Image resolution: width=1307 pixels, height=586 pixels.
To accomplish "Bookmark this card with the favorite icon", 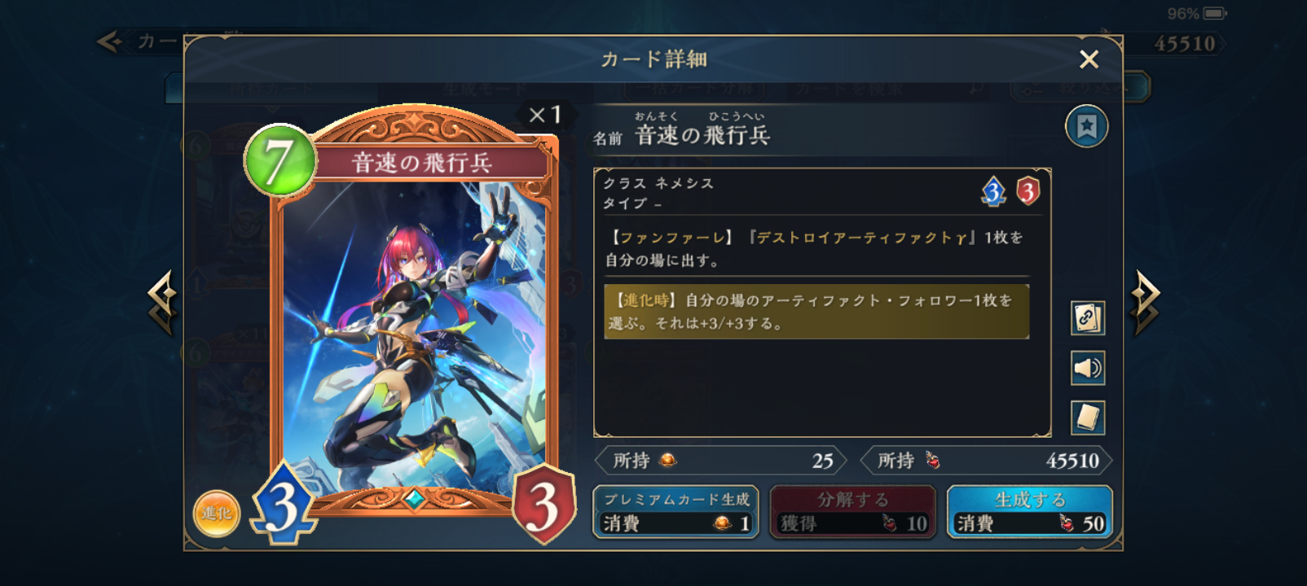I will [1086, 127].
